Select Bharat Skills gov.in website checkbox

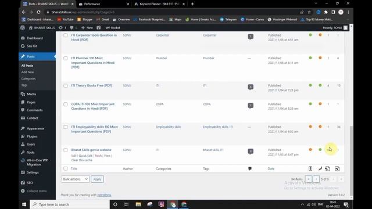(x=66, y=150)
